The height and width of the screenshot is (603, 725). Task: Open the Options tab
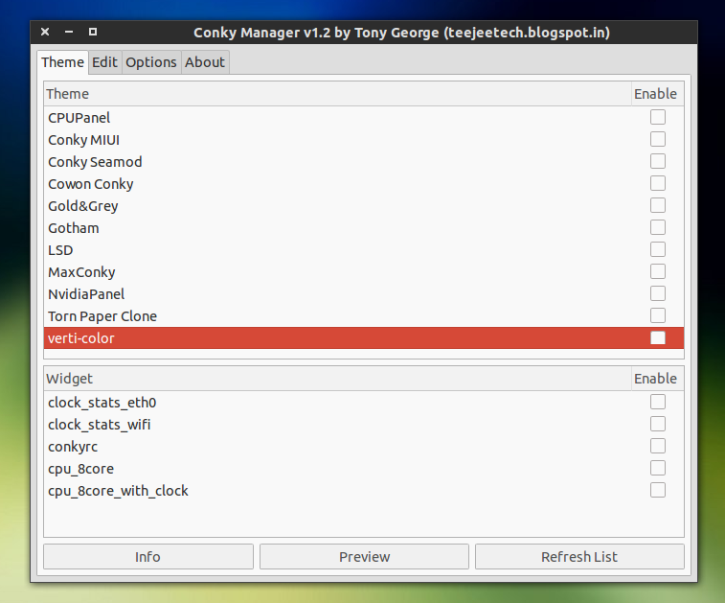click(x=151, y=62)
